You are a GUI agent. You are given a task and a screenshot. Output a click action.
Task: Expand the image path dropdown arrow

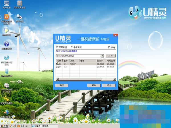102,56
